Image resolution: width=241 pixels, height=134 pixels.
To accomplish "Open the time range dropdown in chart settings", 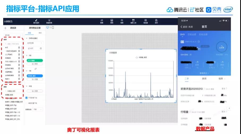I will pos(35,43).
